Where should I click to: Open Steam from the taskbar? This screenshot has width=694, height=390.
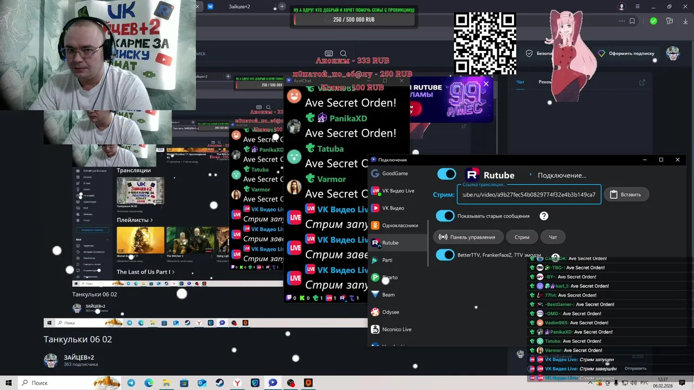tap(220, 383)
